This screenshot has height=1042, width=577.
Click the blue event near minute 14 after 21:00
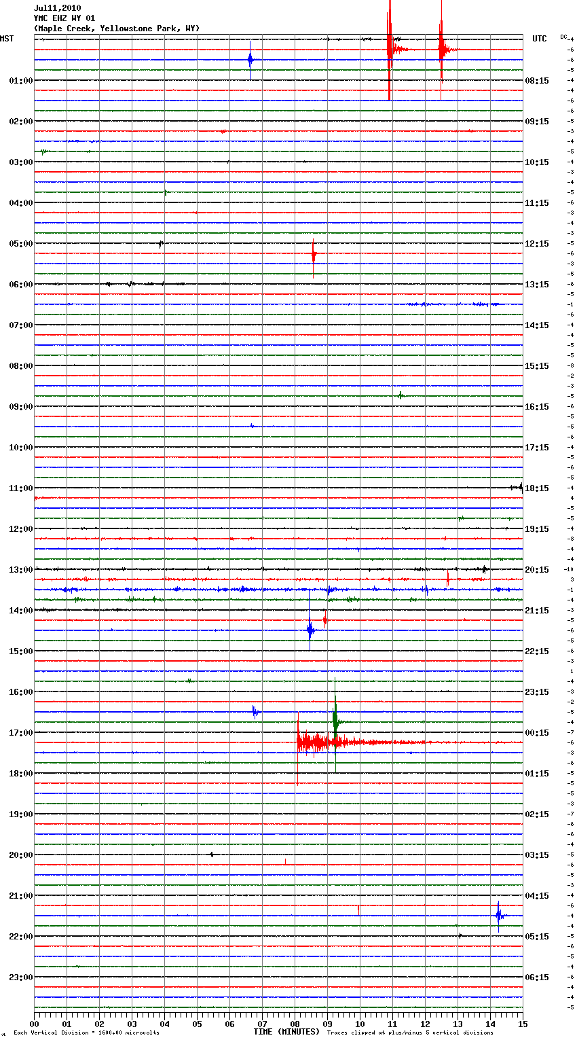pos(499,916)
